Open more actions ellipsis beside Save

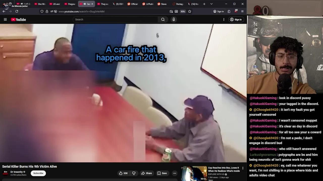click(175, 173)
